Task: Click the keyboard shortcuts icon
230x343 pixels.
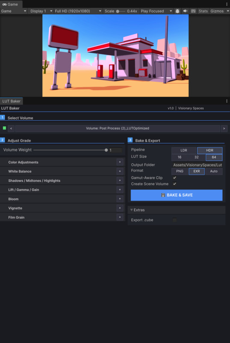Action: pos(193,11)
